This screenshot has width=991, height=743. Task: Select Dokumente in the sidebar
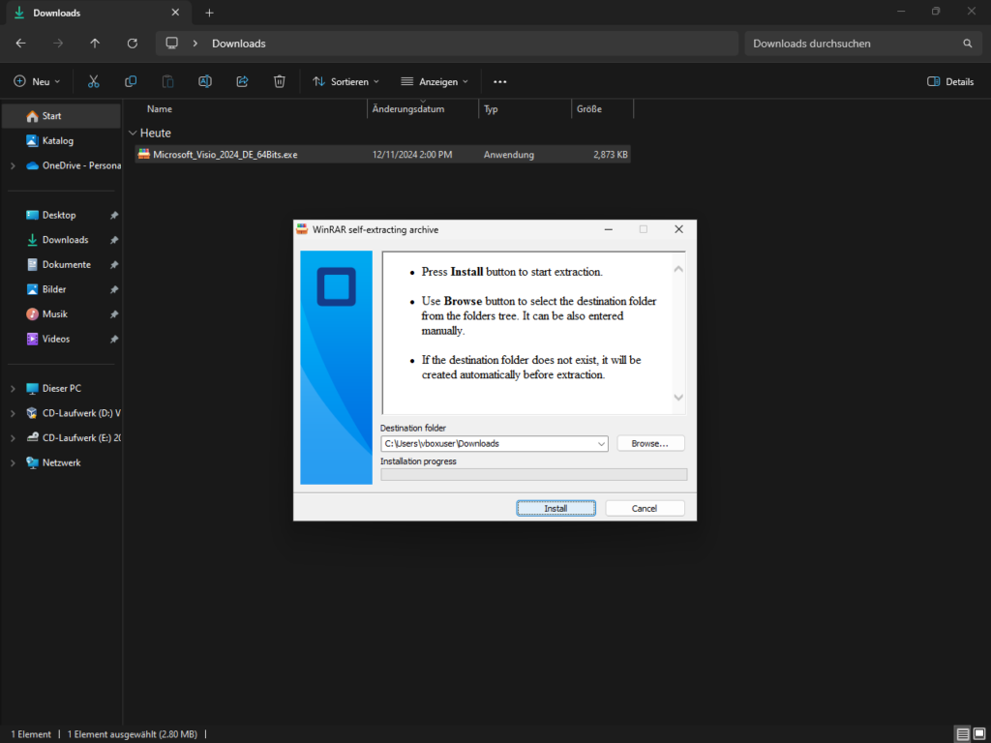pyautogui.click(x=66, y=264)
